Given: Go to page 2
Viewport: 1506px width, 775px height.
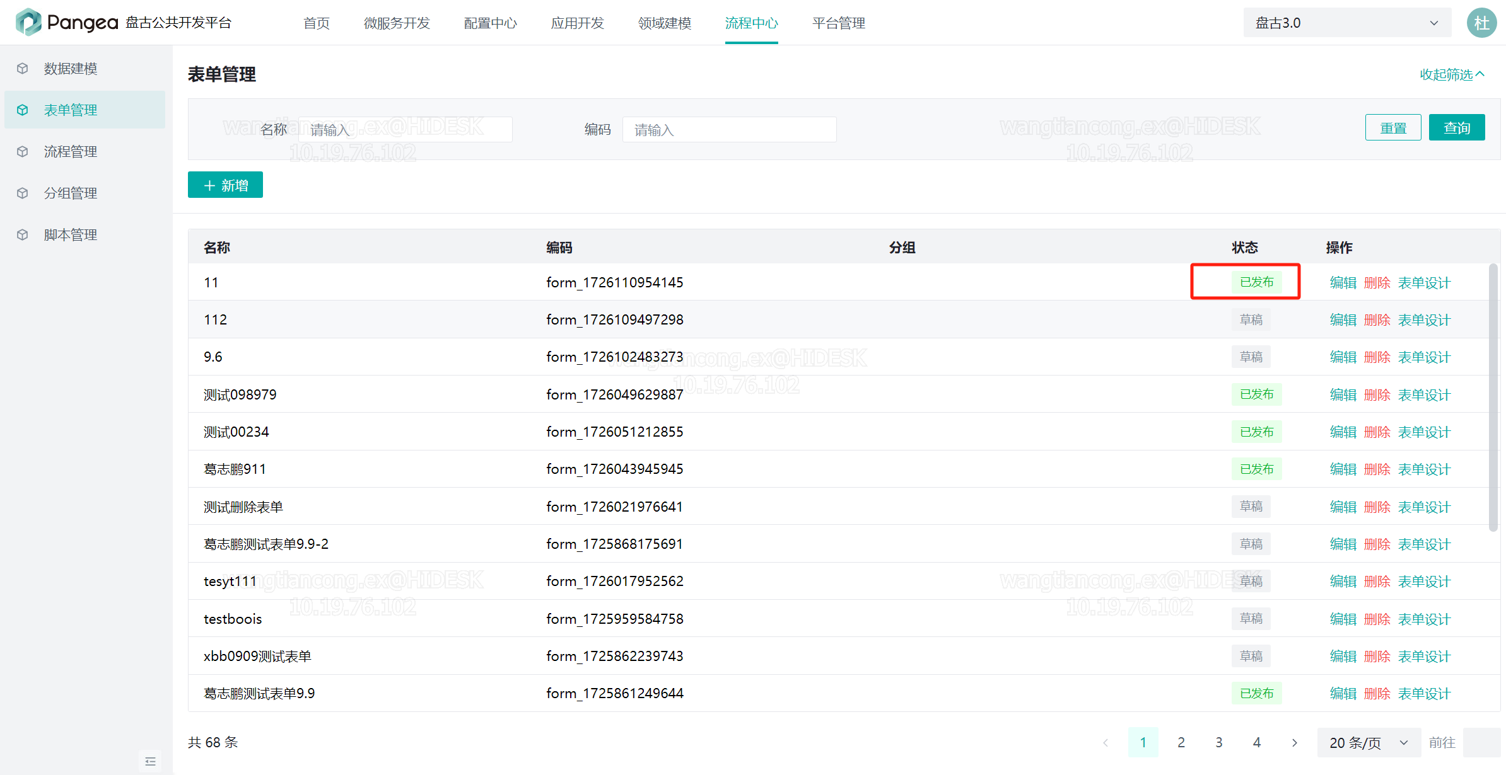Looking at the screenshot, I should tap(1181, 742).
